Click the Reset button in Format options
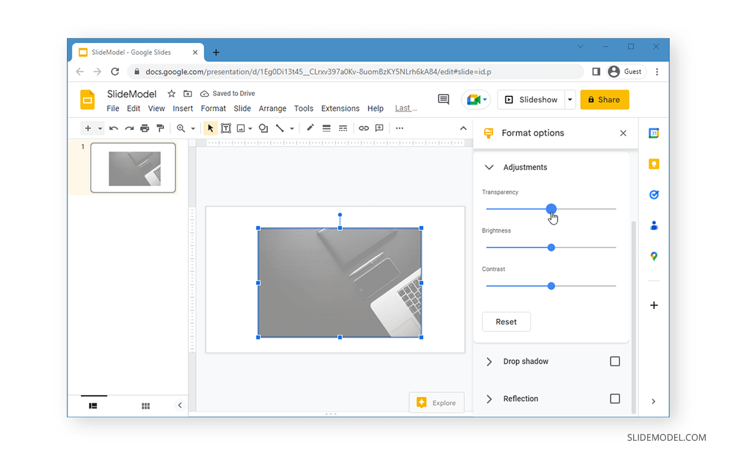736x456 pixels. point(506,322)
